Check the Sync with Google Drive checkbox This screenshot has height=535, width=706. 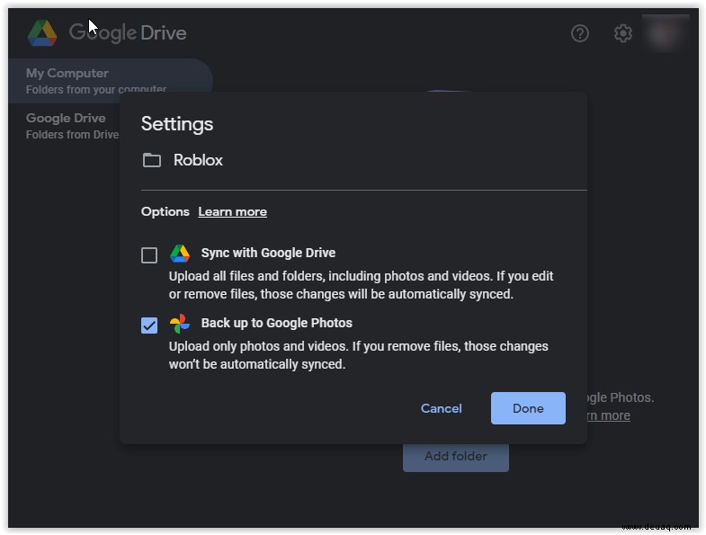click(x=149, y=254)
